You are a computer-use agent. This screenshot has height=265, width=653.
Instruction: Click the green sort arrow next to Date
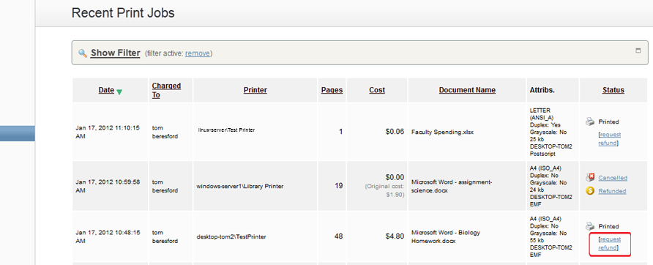(x=119, y=92)
